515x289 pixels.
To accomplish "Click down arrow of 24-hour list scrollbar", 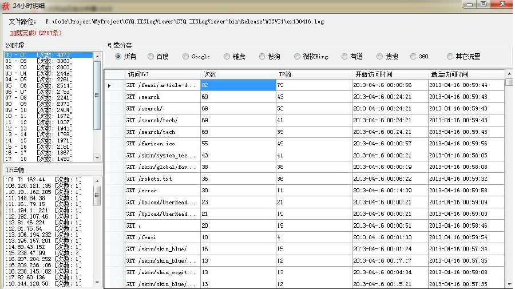I will pos(97,157).
